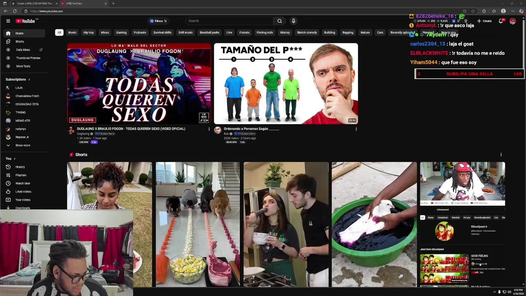The width and height of the screenshot is (526, 296).
Task: Expand the Subscriptions section
Action: (x=18, y=79)
